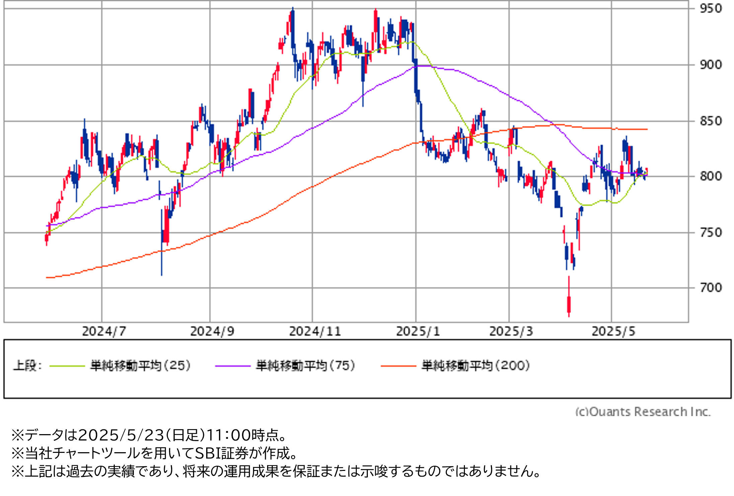Click the 700 price axis label

[711, 288]
